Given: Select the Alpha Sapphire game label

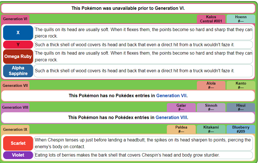Looking at the screenshot, I should (18, 71).
